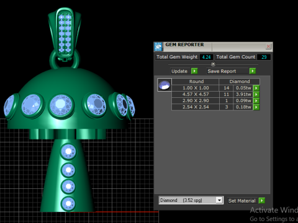Click the Update label button

pos(179,71)
